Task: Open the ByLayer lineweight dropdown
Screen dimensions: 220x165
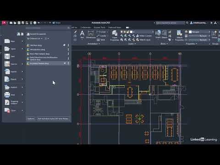Action: [199, 36]
